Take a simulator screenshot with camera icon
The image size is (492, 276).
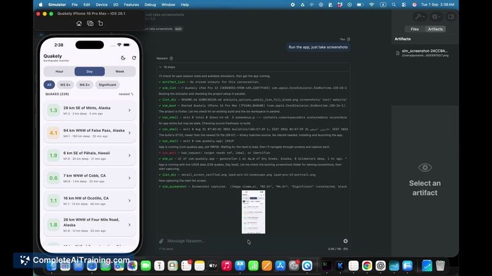point(90,23)
